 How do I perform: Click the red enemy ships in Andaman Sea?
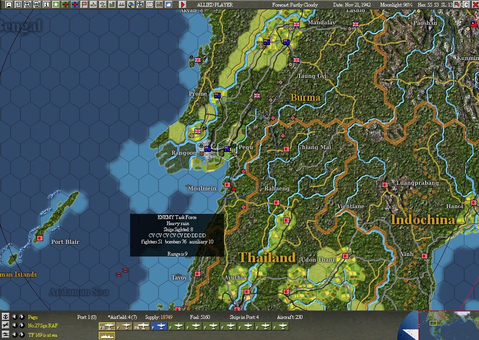pos(122,272)
